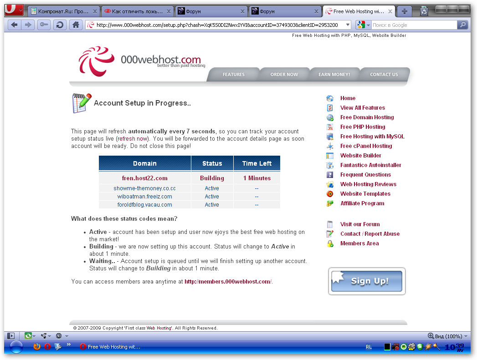Open the Google search engine selector
Screen dimensions: 477x360
click(363, 25)
